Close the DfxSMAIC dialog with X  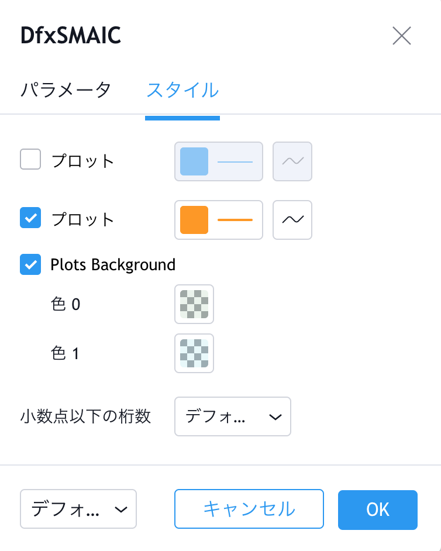tap(402, 36)
